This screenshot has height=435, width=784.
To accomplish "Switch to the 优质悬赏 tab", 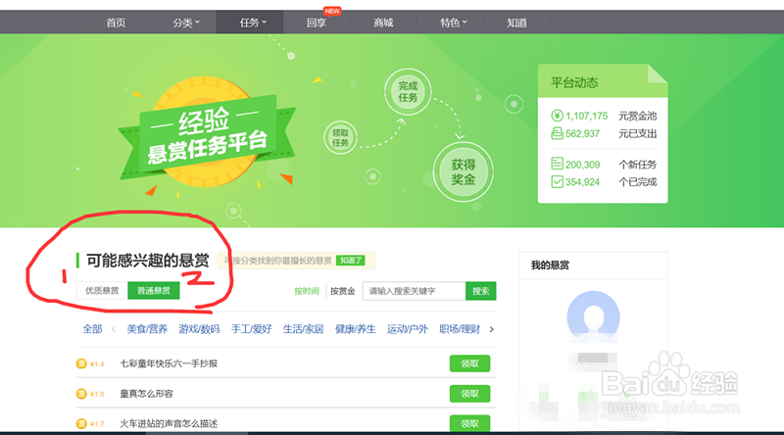I will [102, 291].
